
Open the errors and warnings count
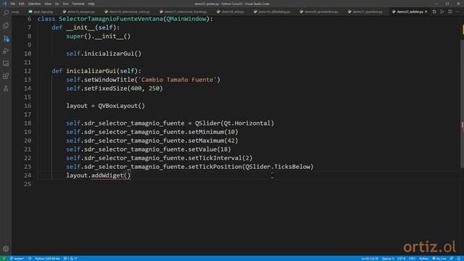pos(70,258)
